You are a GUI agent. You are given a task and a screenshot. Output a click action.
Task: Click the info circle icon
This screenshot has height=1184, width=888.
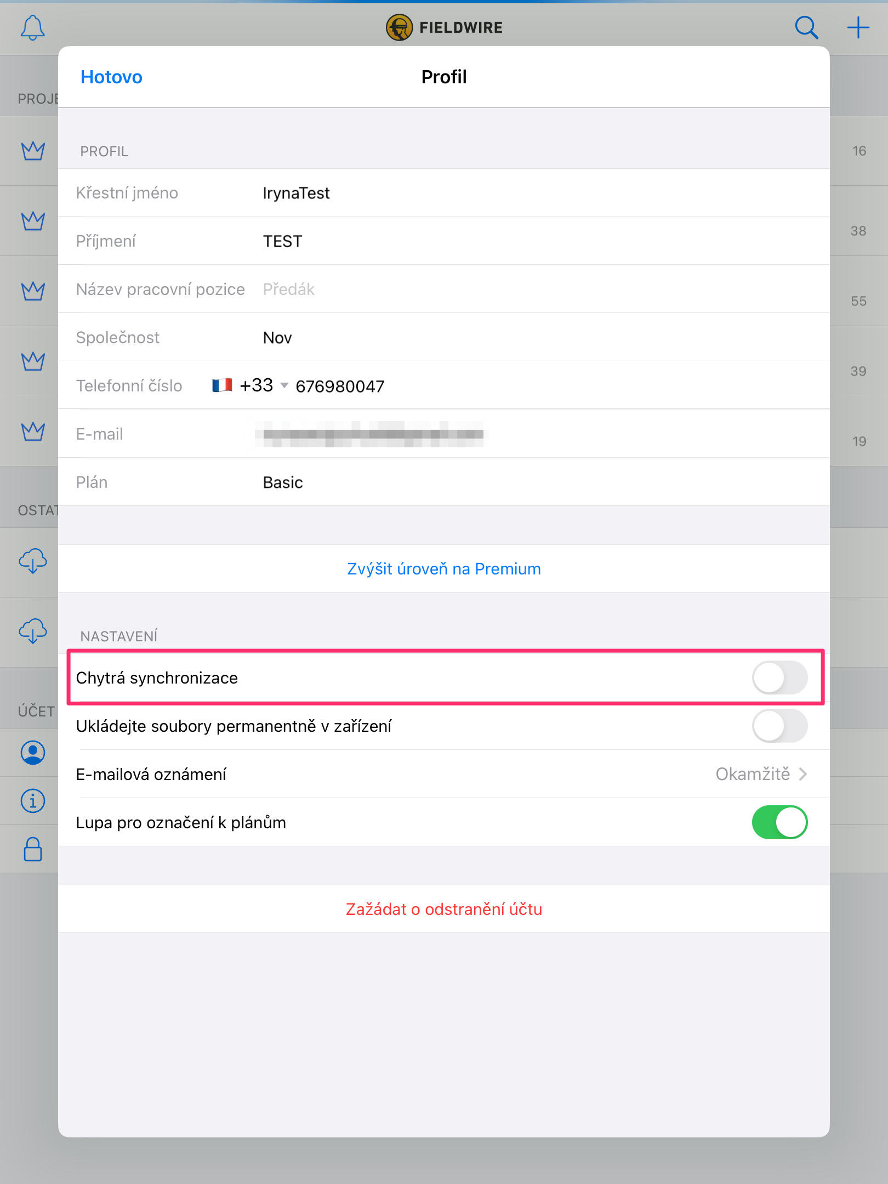33,801
